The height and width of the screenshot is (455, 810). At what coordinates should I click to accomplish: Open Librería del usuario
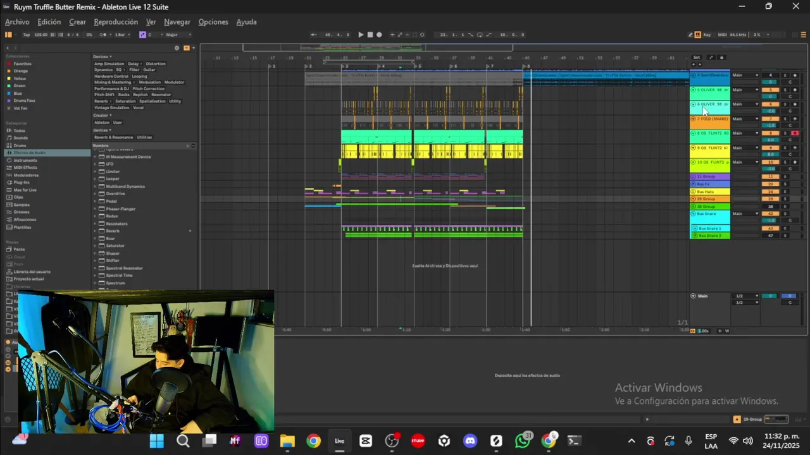click(32, 272)
